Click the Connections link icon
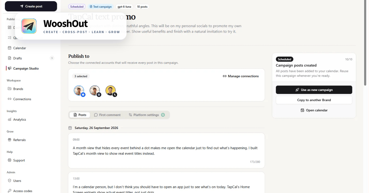369x193 pixels. coord(10,99)
